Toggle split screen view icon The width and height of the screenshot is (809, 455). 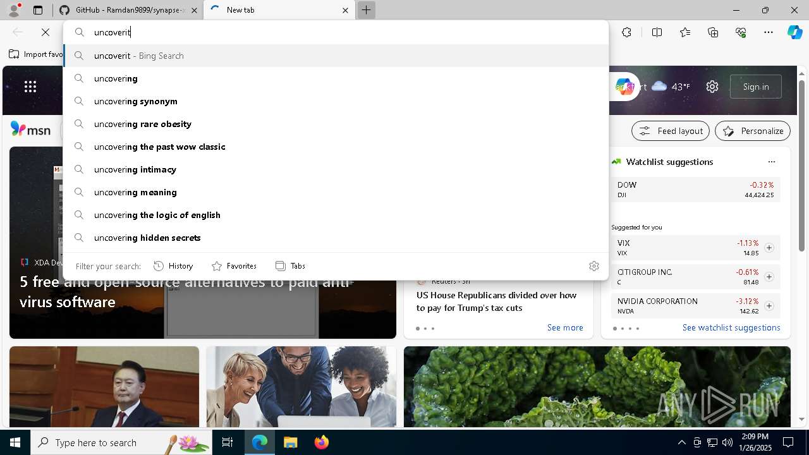(x=657, y=32)
